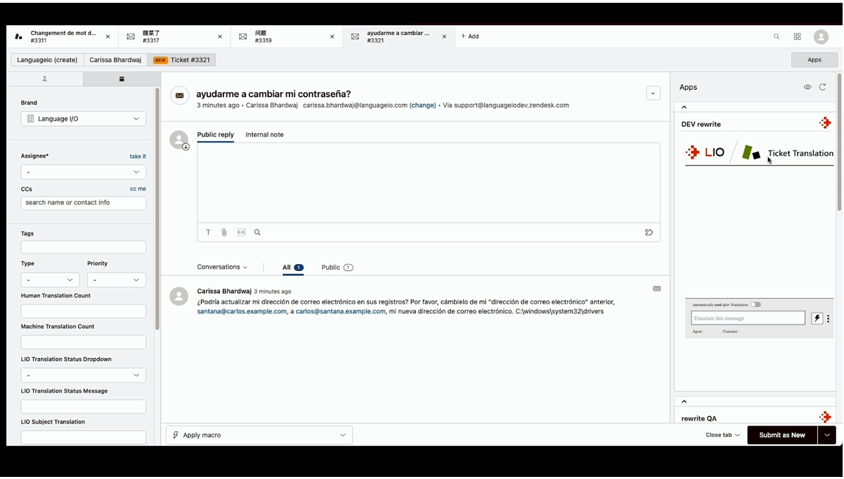Click the text formatting T icon
The height and width of the screenshot is (479, 844).
(208, 232)
